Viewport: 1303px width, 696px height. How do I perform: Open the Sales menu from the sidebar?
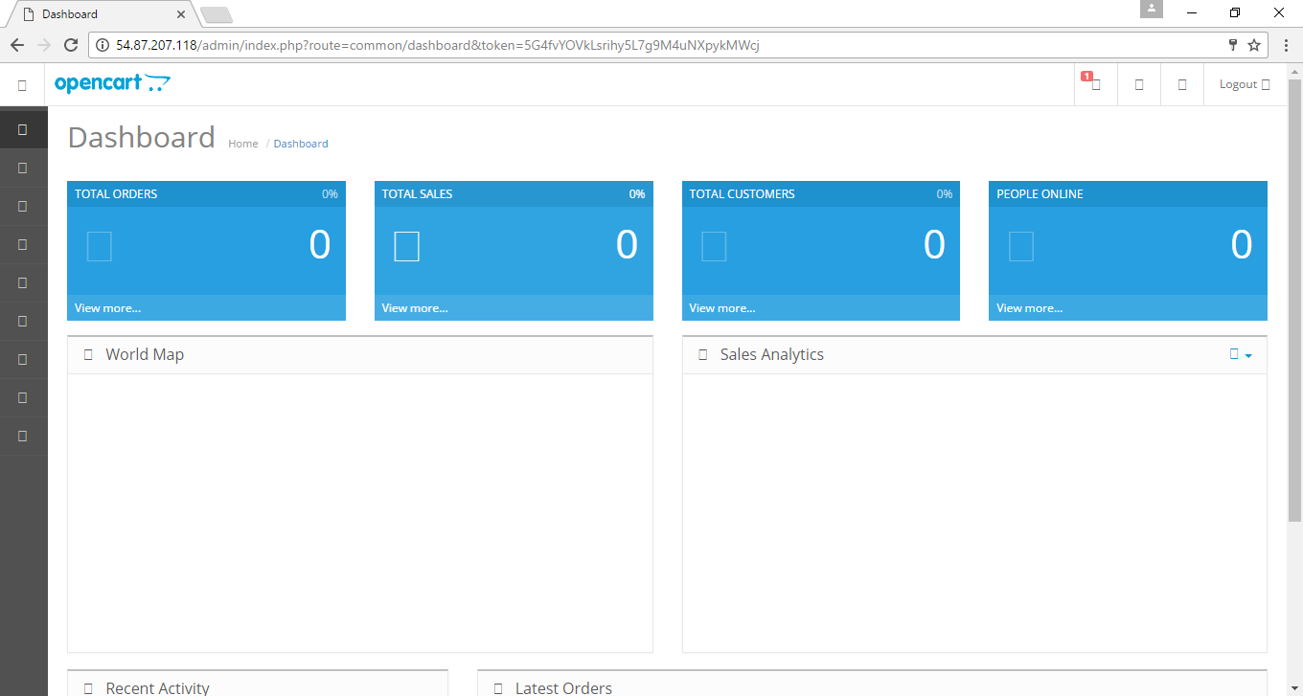click(22, 282)
